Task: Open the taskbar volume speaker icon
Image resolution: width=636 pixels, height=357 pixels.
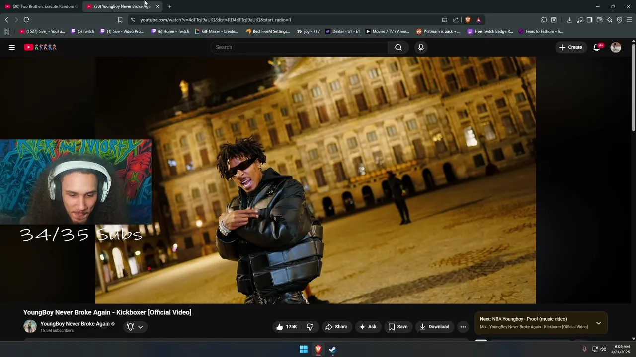Action: coord(603,349)
